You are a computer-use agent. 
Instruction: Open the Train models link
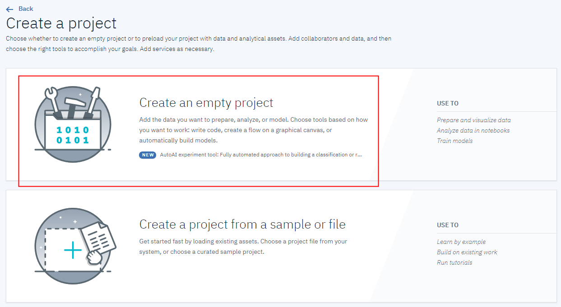click(x=454, y=141)
